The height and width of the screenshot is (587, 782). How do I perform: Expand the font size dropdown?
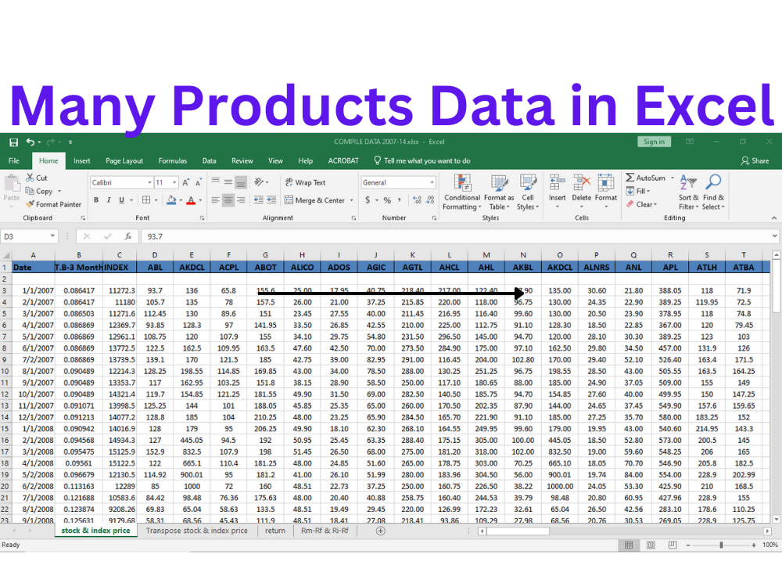(174, 182)
